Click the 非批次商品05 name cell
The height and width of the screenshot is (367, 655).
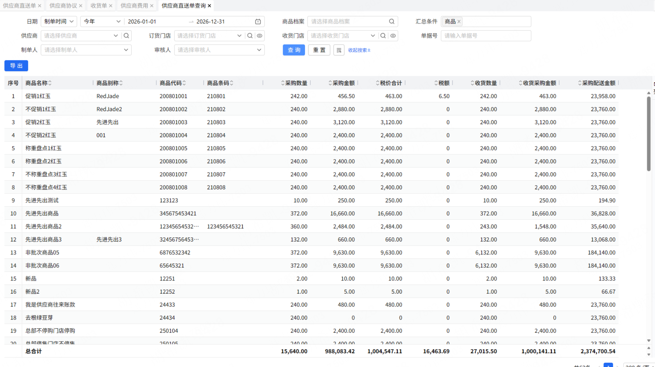tap(43, 252)
